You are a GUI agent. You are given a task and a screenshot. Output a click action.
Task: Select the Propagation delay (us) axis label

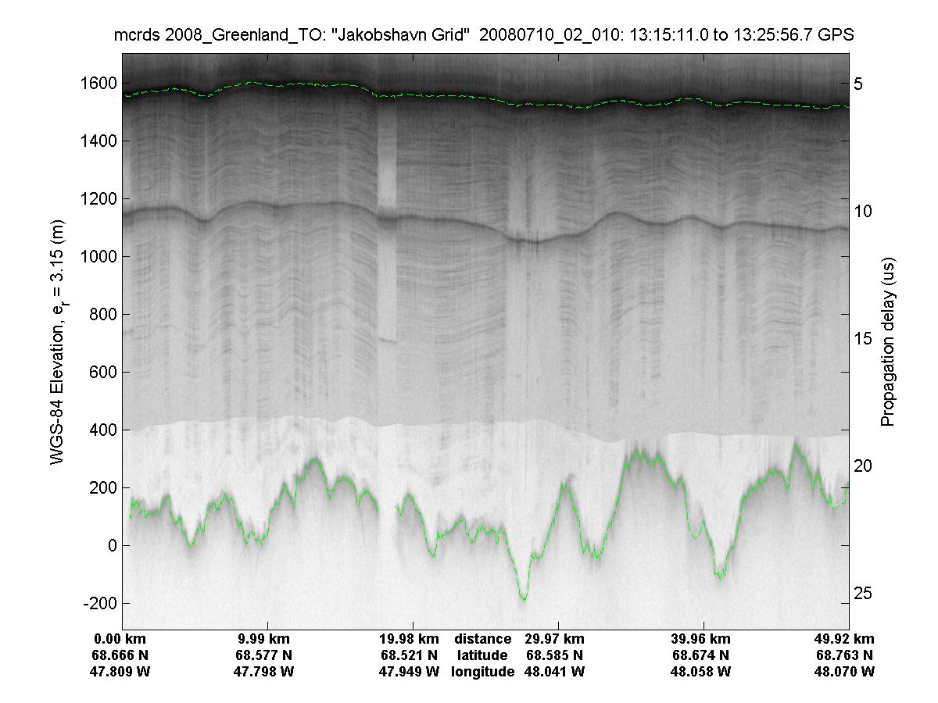pyautogui.click(x=887, y=342)
